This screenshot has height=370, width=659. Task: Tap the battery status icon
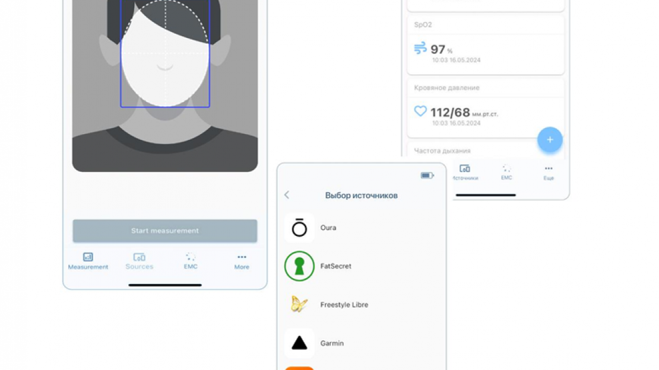[427, 176]
